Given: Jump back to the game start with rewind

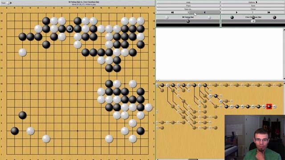Looking at the screenshot, I should (172, 12).
